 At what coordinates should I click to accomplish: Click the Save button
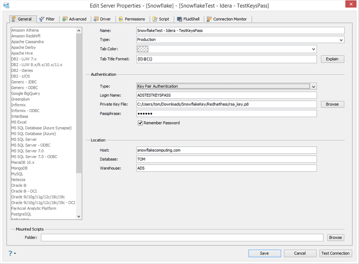tap(264, 253)
